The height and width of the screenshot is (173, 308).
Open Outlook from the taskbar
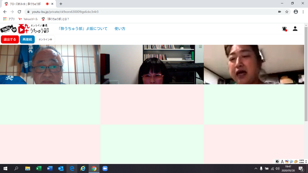click(x=61, y=169)
